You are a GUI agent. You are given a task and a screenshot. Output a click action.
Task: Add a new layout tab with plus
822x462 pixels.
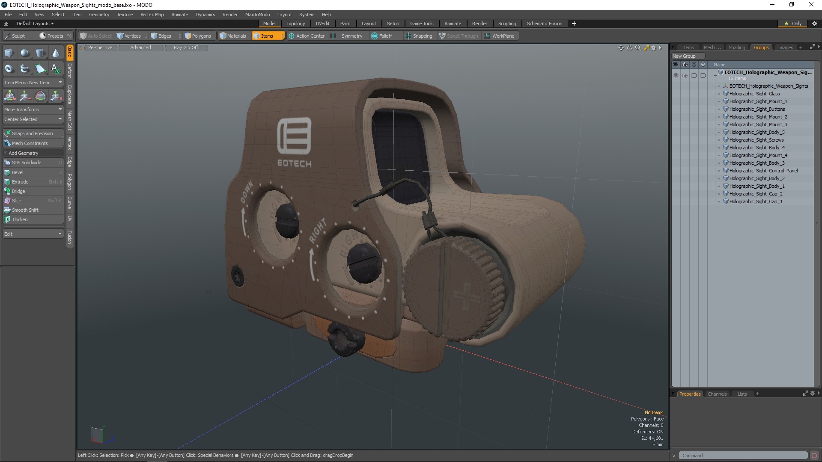574,24
